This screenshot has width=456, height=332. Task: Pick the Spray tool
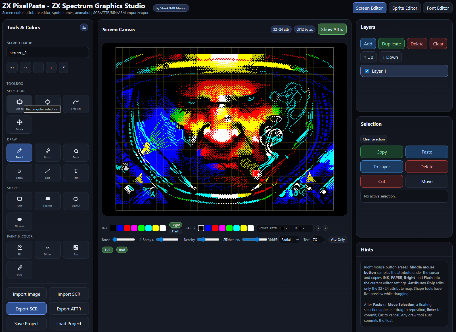pos(20,173)
